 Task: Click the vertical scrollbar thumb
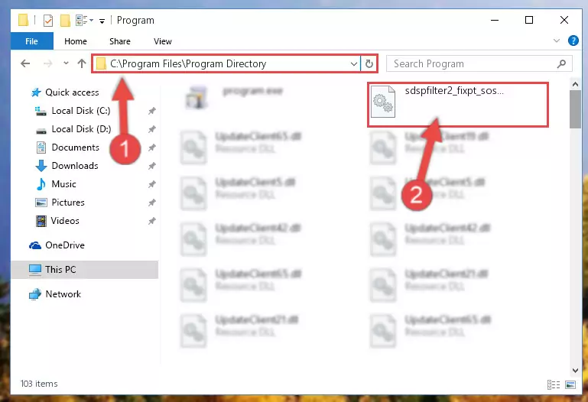click(x=575, y=109)
